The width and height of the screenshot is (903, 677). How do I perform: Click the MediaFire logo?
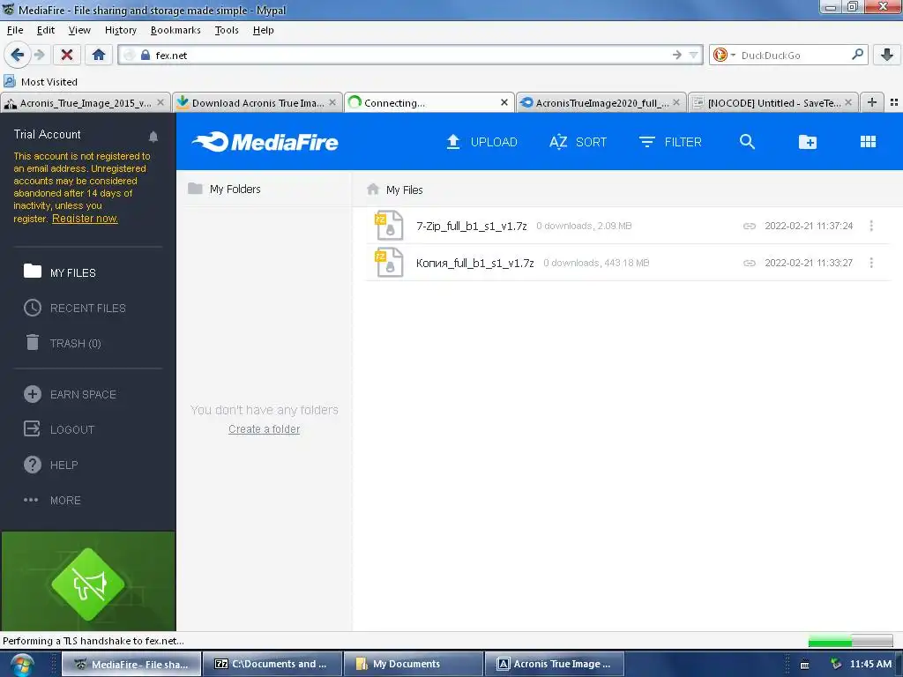point(265,142)
